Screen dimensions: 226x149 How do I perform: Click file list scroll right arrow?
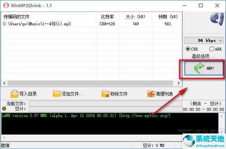(x=179, y=83)
